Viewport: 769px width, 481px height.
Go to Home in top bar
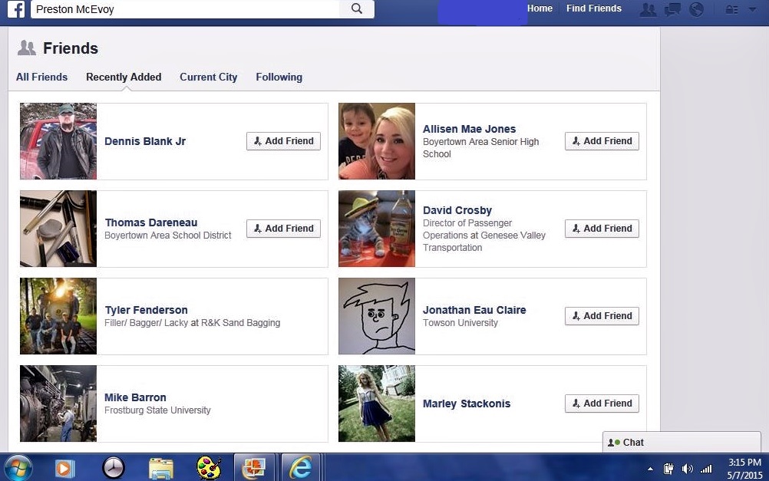tap(540, 8)
